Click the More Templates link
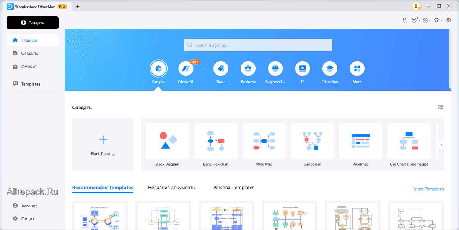 (428, 189)
